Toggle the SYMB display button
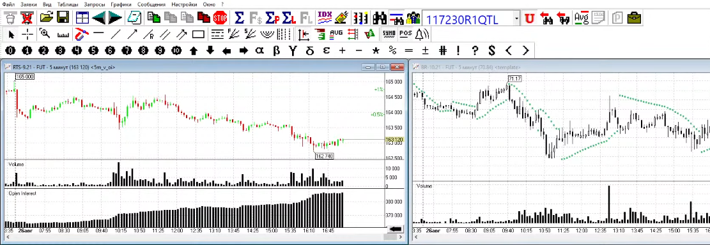 [x=389, y=33]
